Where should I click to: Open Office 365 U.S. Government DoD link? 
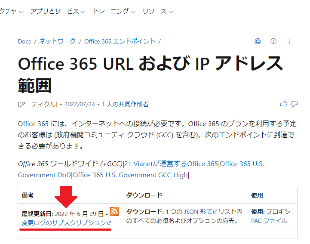141,170
